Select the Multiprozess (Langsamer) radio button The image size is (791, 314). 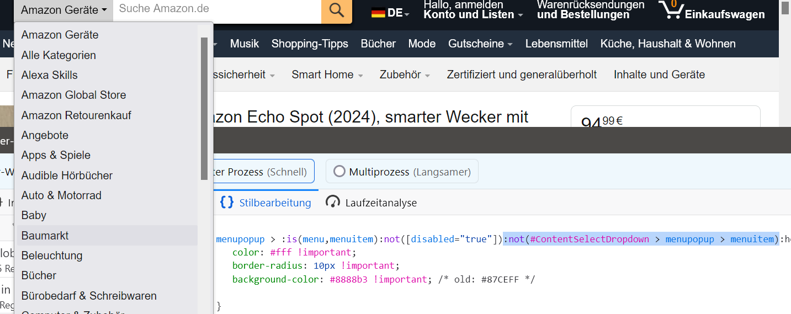point(339,172)
